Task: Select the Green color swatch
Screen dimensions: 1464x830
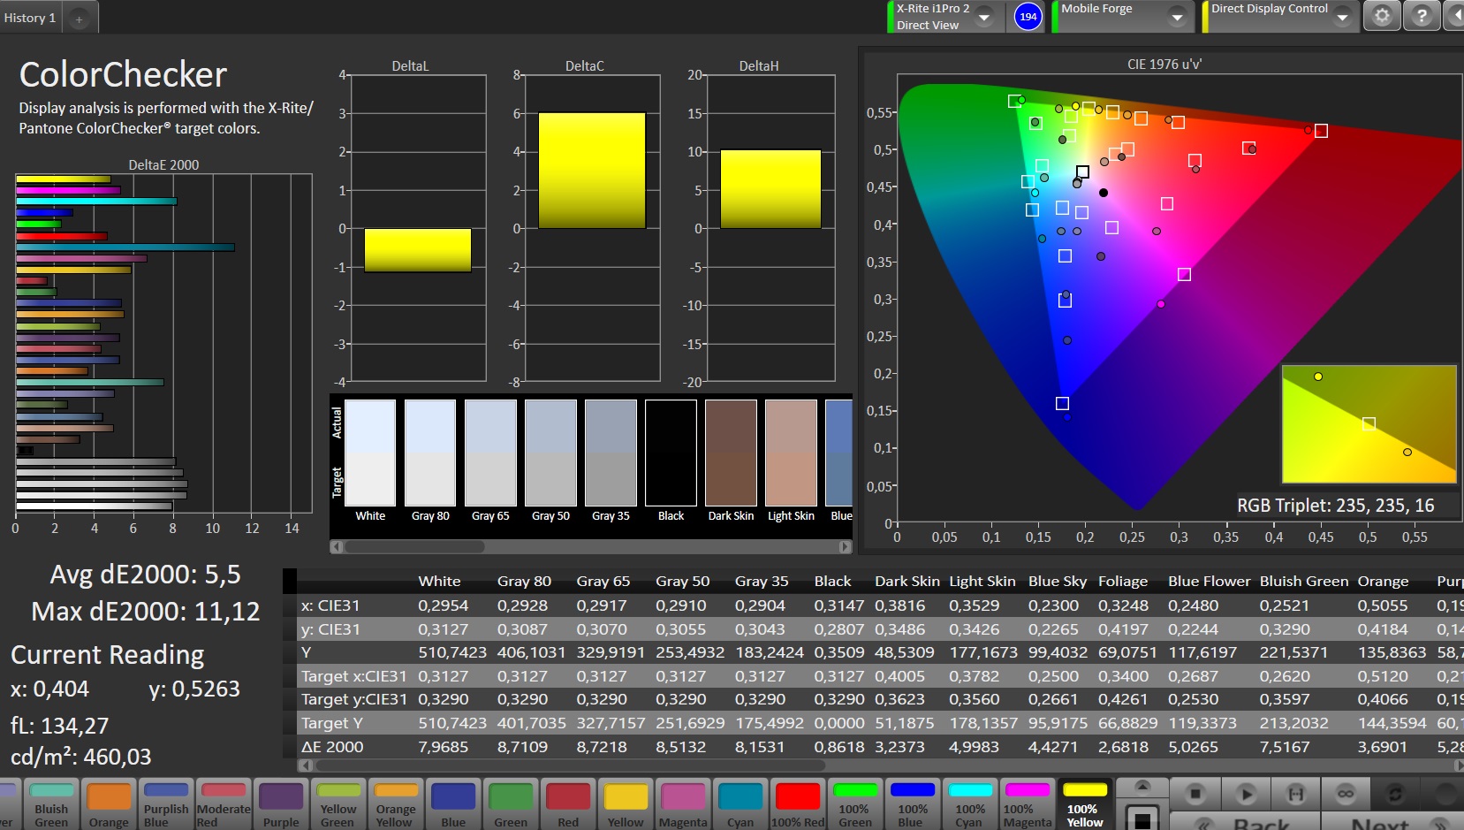Action: [511, 804]
